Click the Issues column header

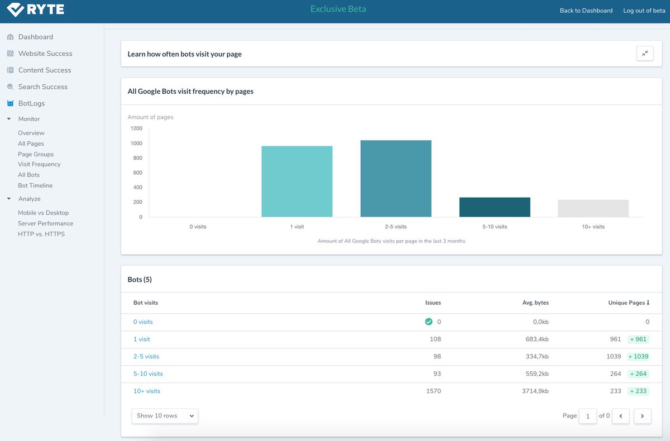coord(433,303)
